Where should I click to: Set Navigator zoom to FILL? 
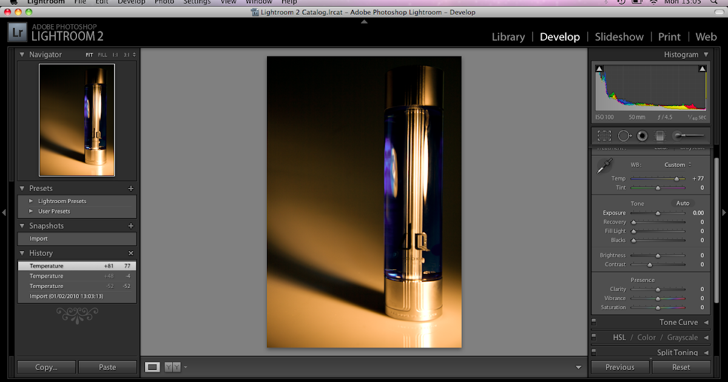tap(103, 55)
